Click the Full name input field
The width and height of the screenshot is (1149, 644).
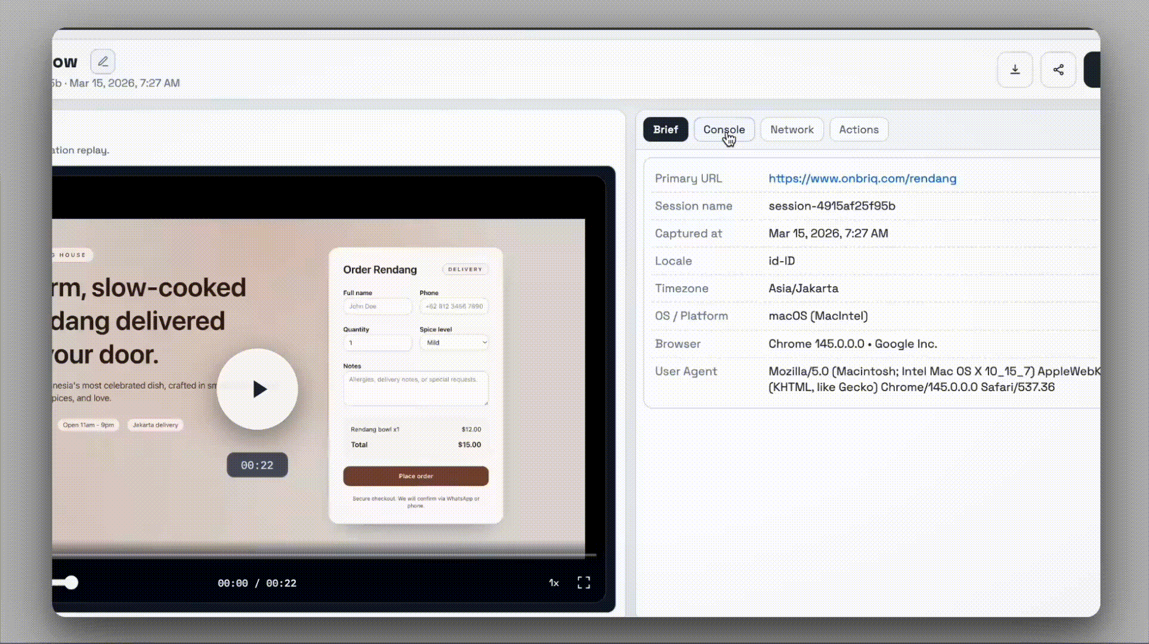pos(377,306)
